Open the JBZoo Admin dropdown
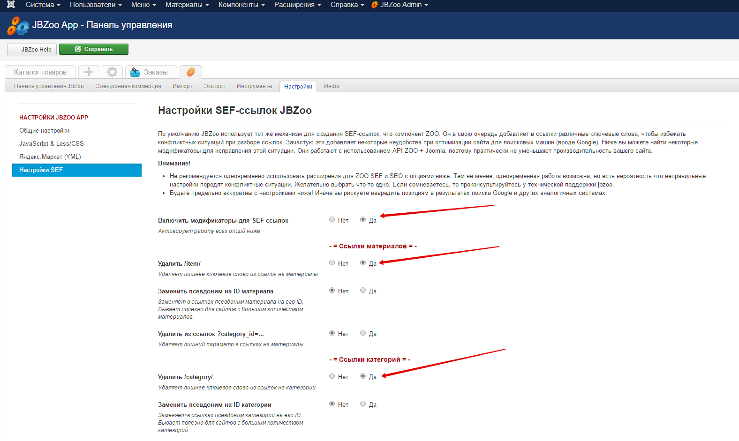The height and width of the screenshot is (441, 739). coord(400,5)
